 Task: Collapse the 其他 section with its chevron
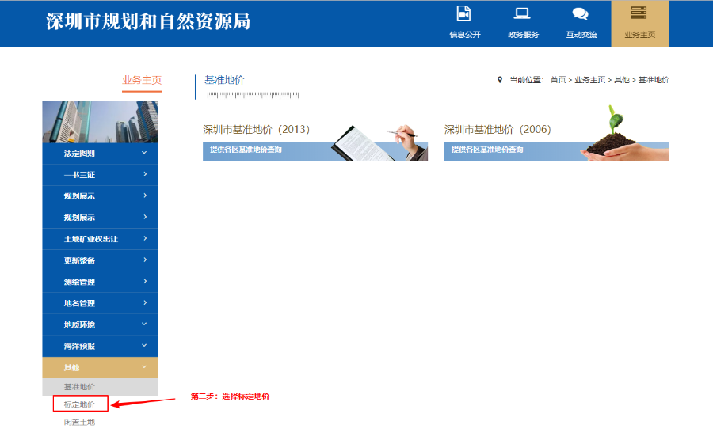pos(144,367)
